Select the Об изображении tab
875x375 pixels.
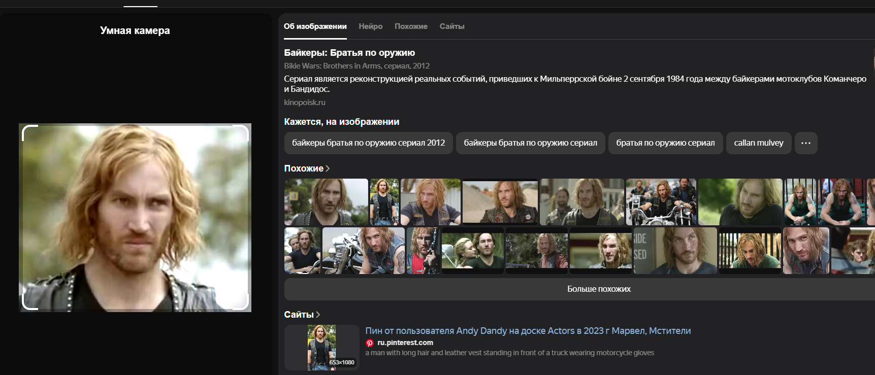pos(315,26)
